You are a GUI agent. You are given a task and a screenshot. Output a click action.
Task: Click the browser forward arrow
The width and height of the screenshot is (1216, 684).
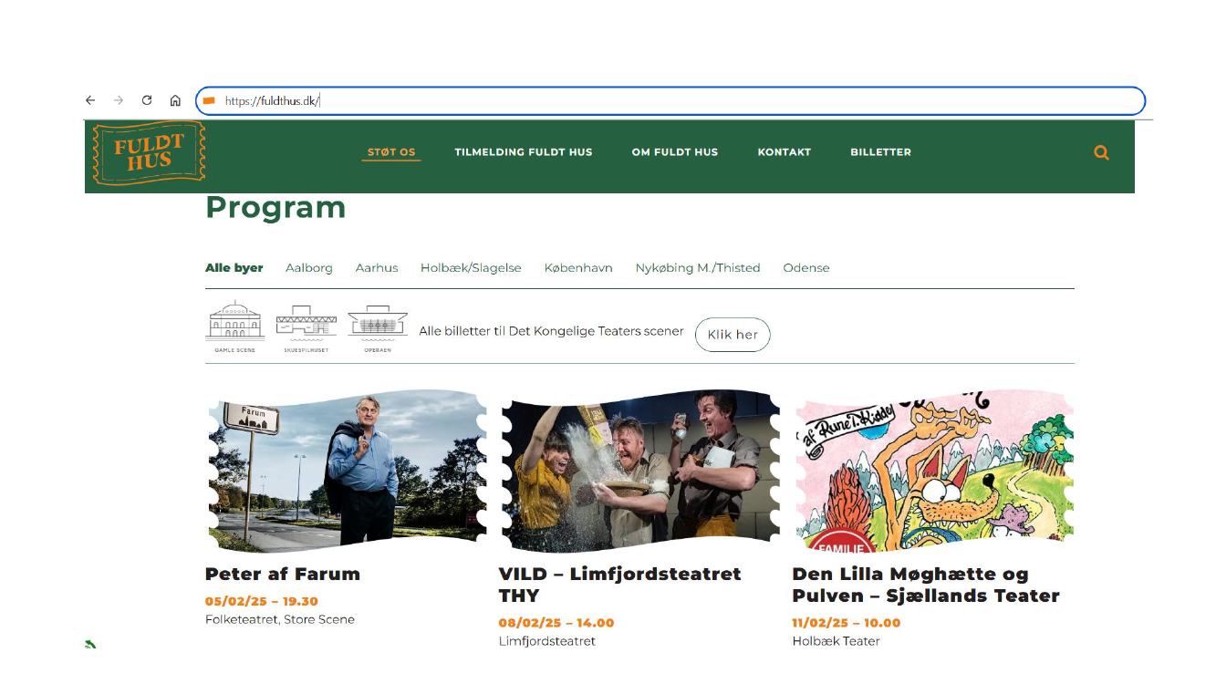(x=119, y=100)
